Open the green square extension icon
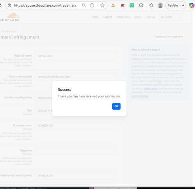This screenshot has width=195, height=189. pyautogui.click(x=131, y=5)
